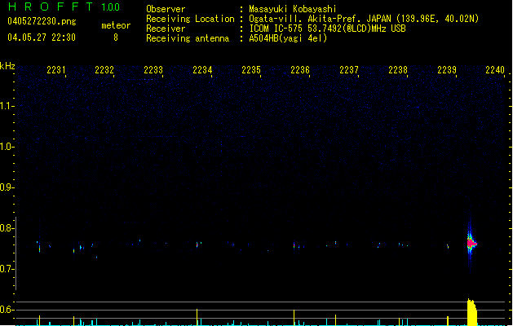Click time axis marker 2239

pos(447,70)
